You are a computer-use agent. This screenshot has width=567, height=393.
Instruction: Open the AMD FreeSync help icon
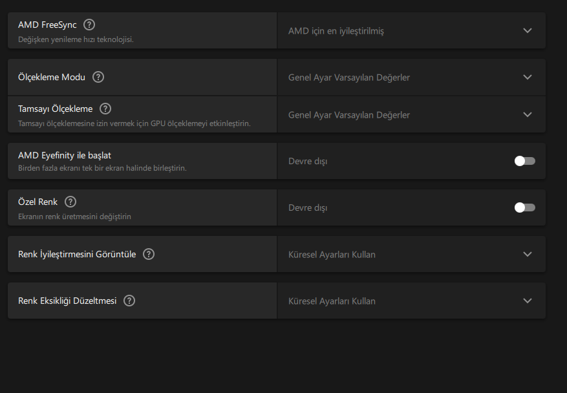click(x=89, y=25)
